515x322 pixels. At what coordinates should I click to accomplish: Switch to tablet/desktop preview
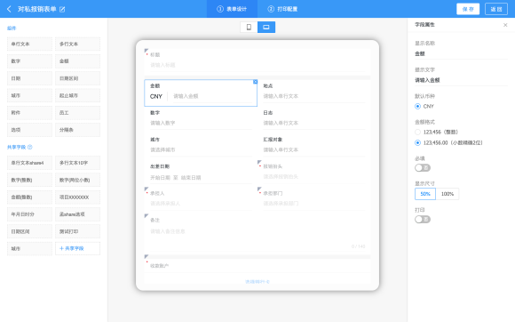pos(266,27)
